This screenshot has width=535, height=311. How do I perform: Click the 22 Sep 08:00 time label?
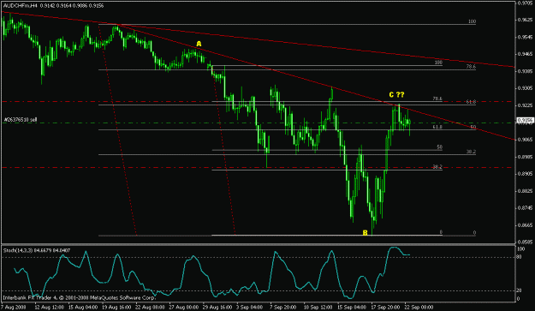pos(419,307)
